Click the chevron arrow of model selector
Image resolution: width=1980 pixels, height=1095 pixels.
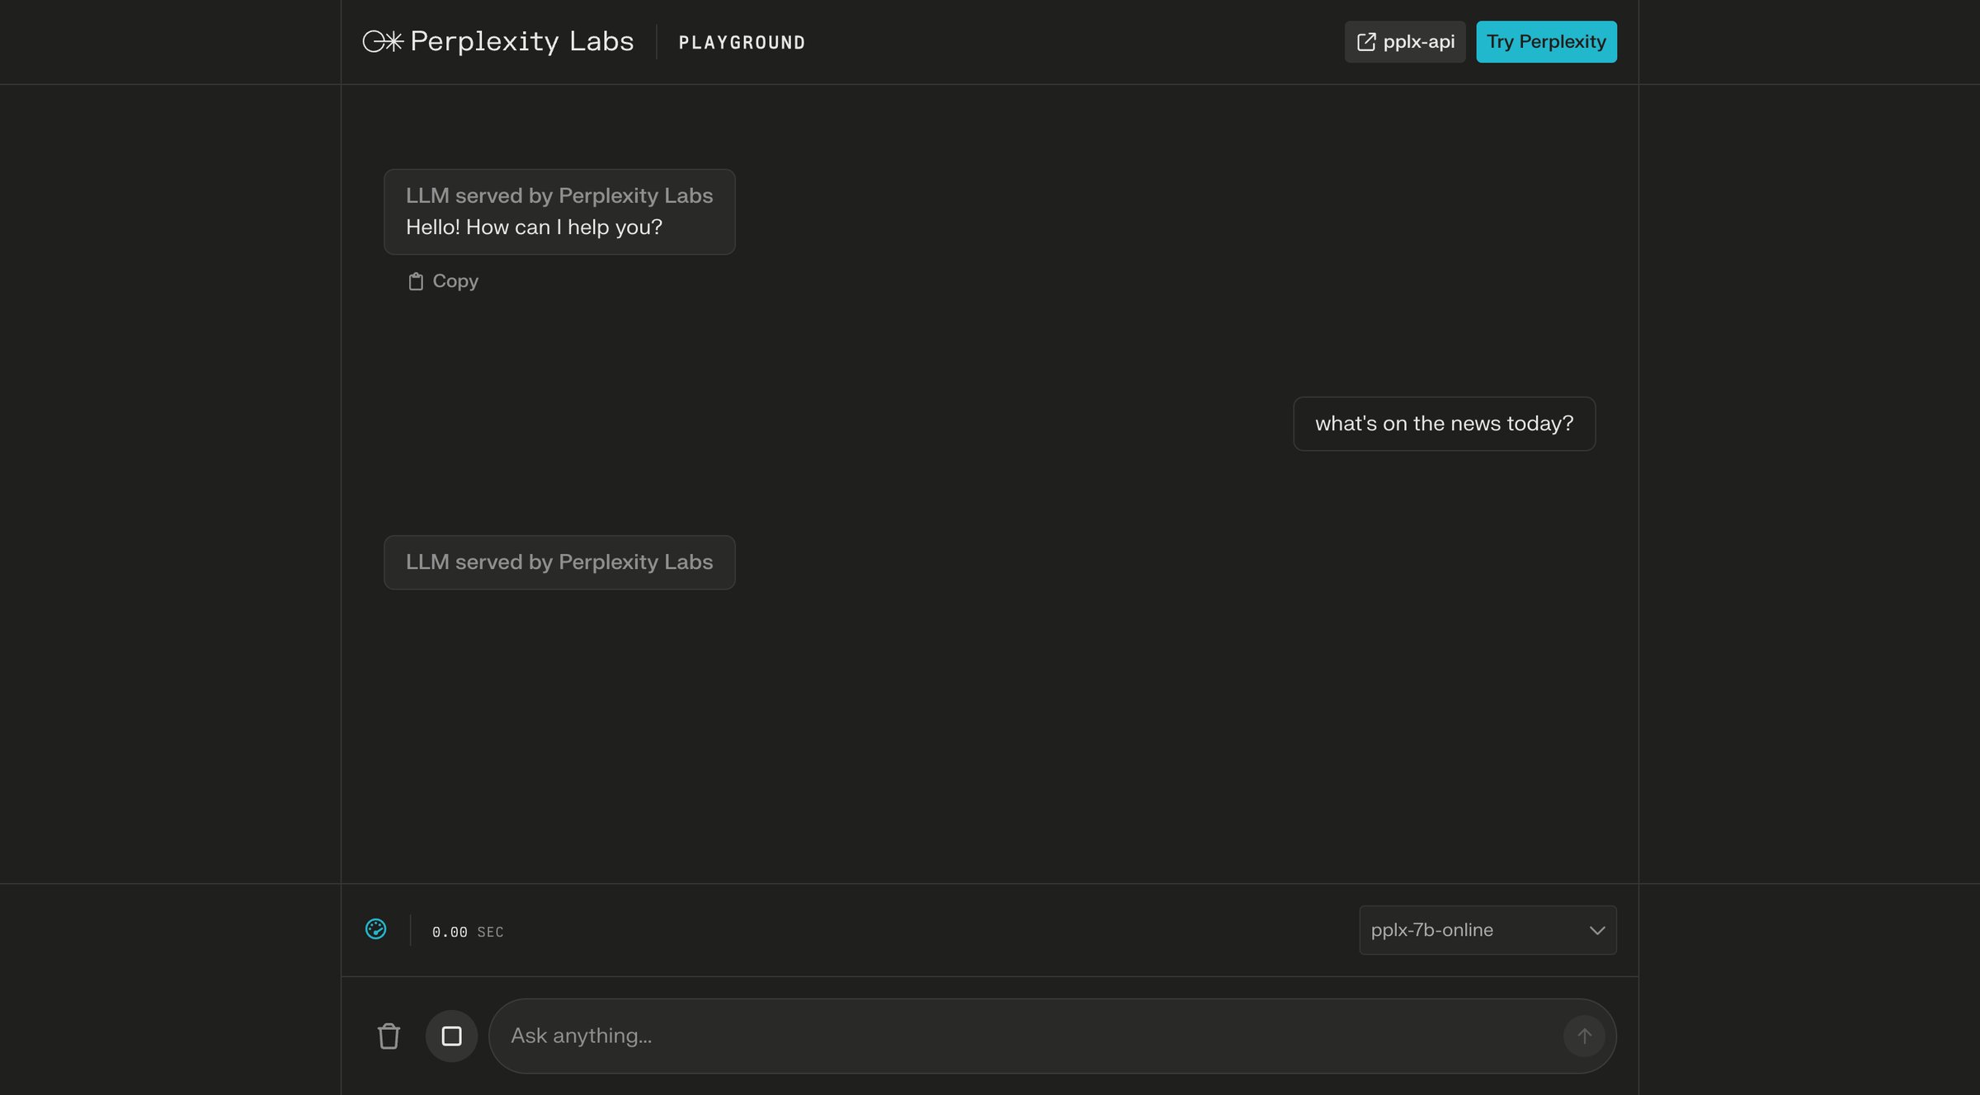coord(1597,930)
